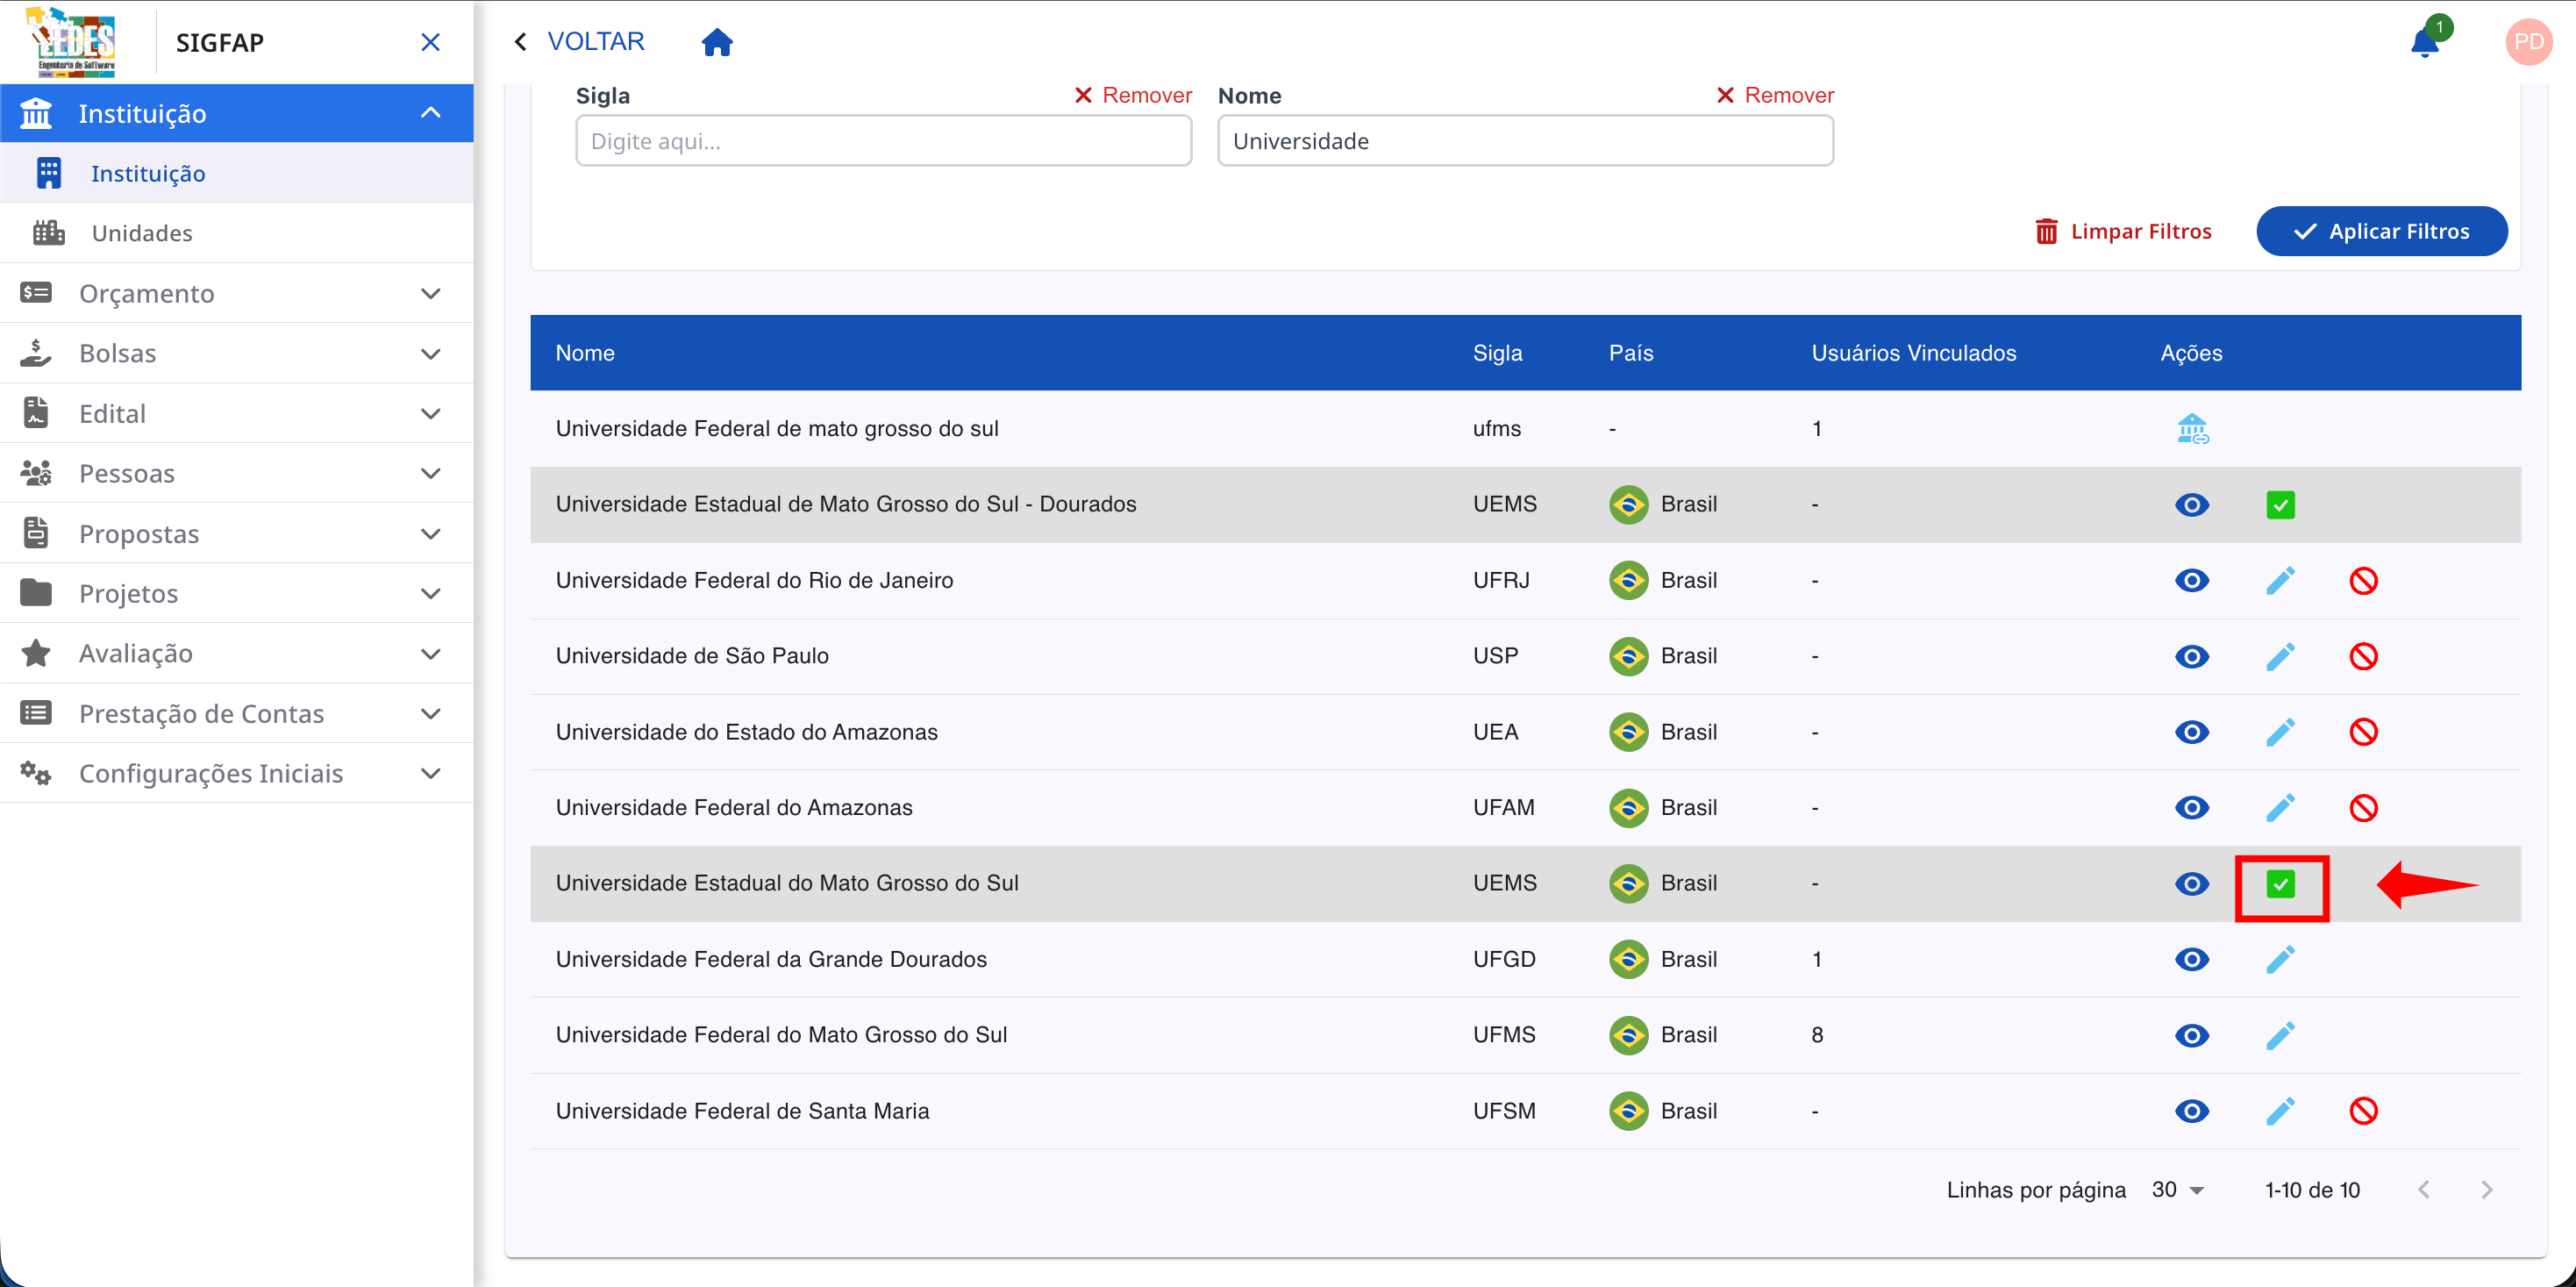The width and height of the screenshot is (2576, 1287).
Task: Click green check for Universidade Estadual do Mato Grosso do Sul
Action: (2279, 884)
